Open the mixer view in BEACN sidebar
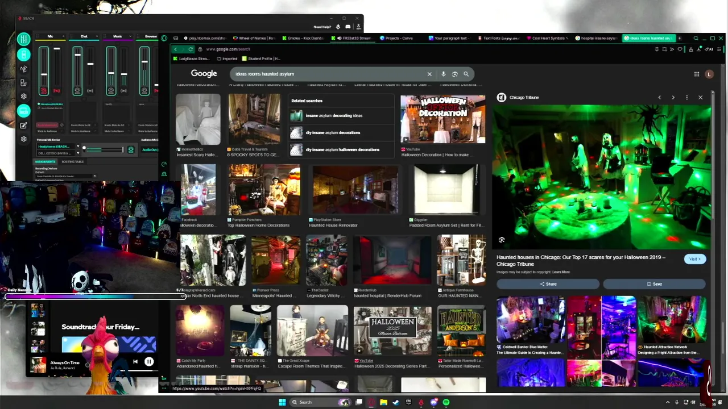Viewport: 728px width, 409px height. click(x=23, y=39)
